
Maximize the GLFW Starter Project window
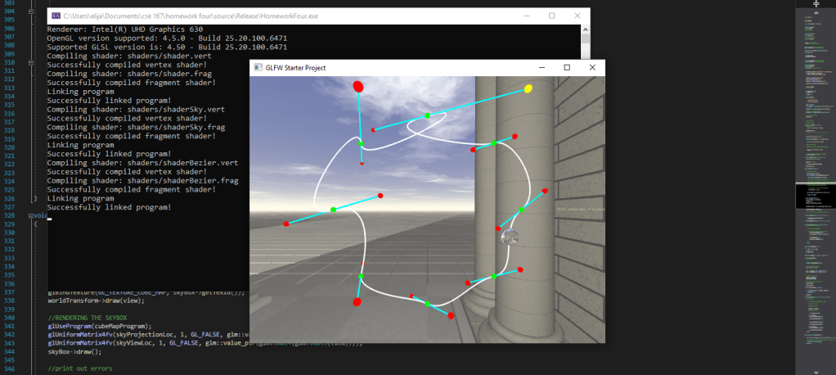566,67
